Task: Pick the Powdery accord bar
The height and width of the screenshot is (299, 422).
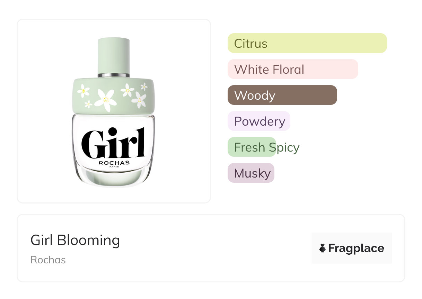Action: [259, 121]
